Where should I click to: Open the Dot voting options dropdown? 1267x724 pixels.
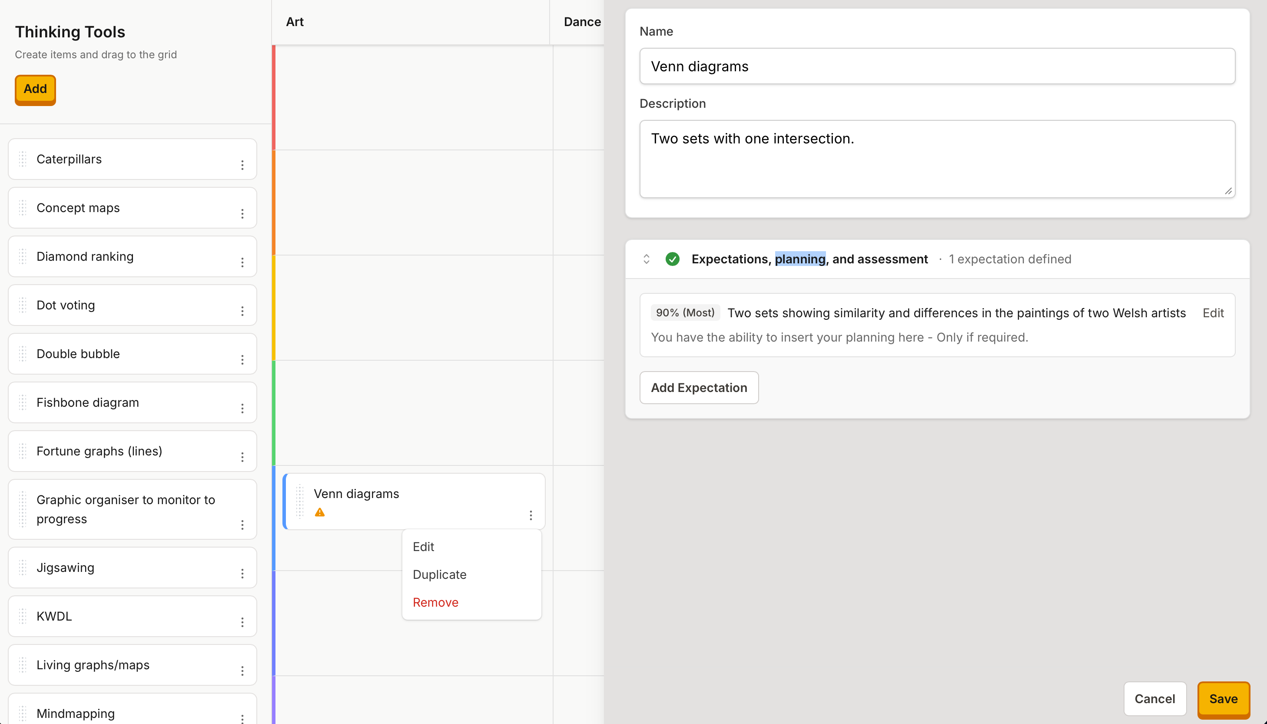click(x=242, y=311)
